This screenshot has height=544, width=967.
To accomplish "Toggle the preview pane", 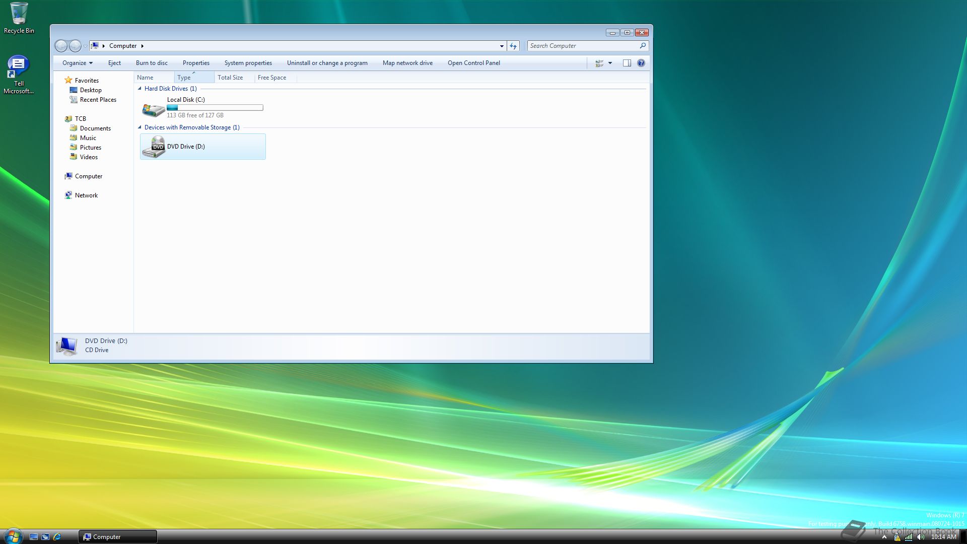I will (x=627, y=63).
